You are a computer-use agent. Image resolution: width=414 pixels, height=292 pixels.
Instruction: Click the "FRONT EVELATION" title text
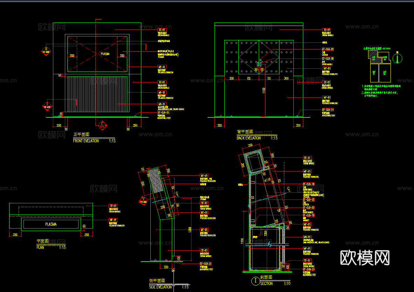(86, 141)
